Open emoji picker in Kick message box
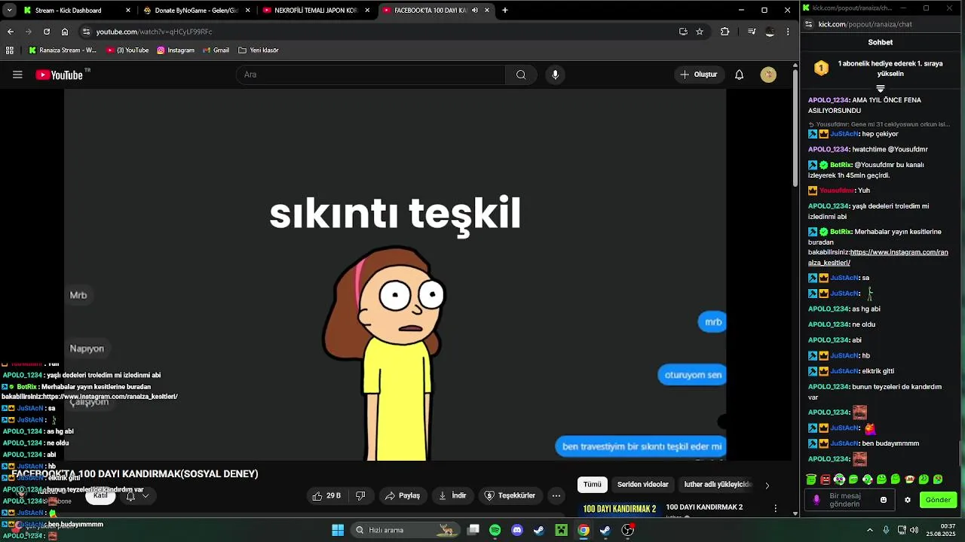The width and height of the screenshot is (965, 542). pos(884,500)
